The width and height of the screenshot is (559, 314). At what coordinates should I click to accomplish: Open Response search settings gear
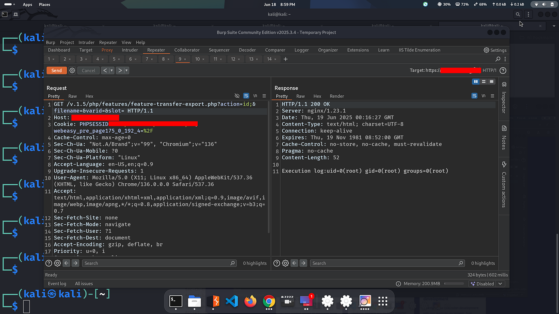click(x=285, y=263)
